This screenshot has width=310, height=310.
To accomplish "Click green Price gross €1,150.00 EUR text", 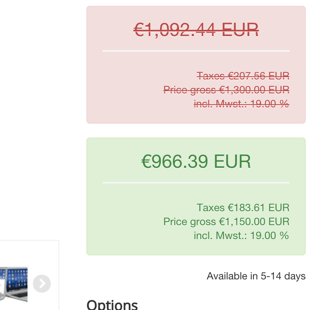I will tap(226, 222).
